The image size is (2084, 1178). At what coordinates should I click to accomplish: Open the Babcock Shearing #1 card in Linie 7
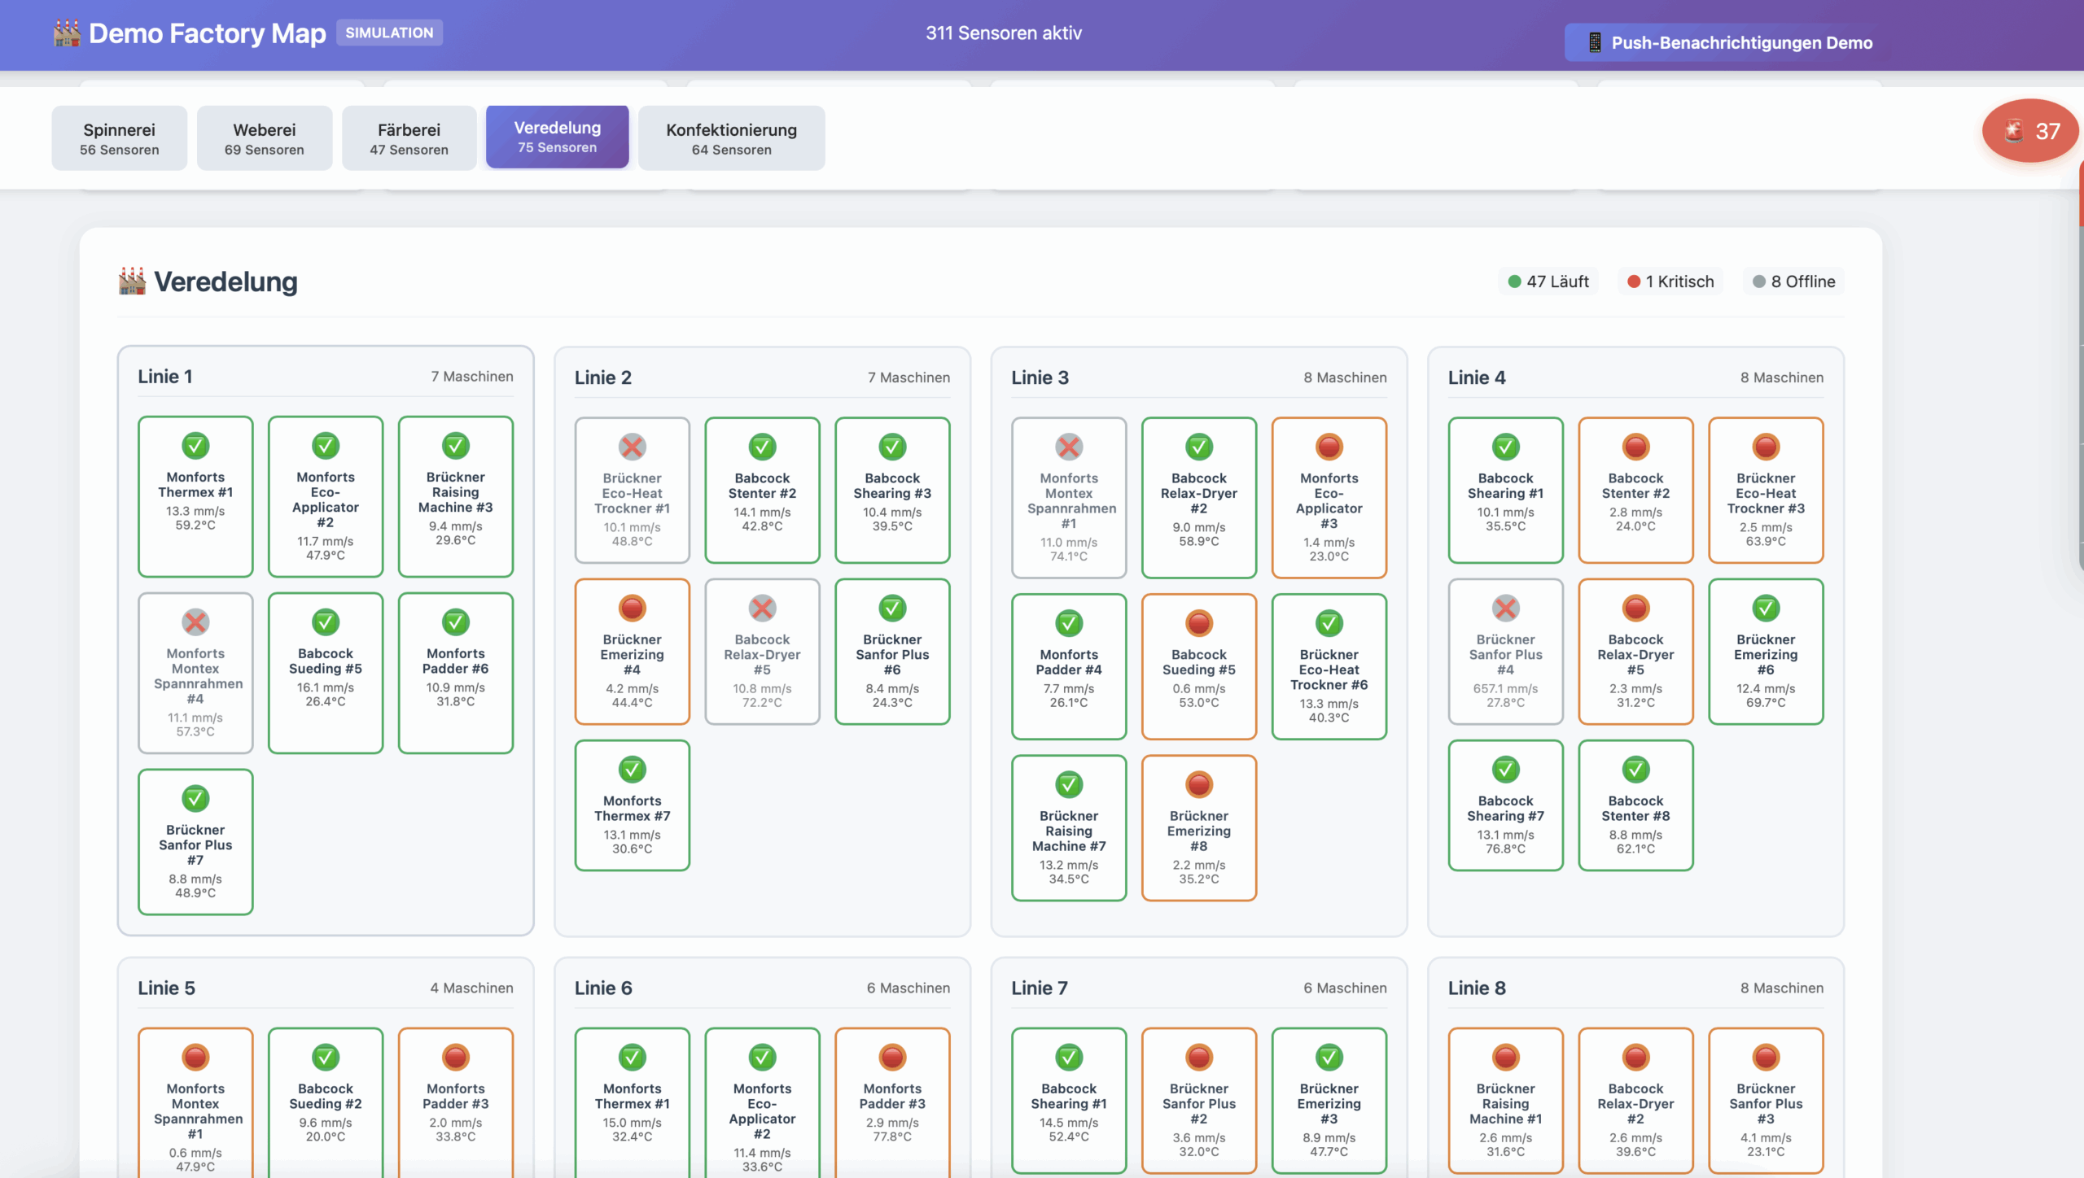click(x=1069, y=1101)
